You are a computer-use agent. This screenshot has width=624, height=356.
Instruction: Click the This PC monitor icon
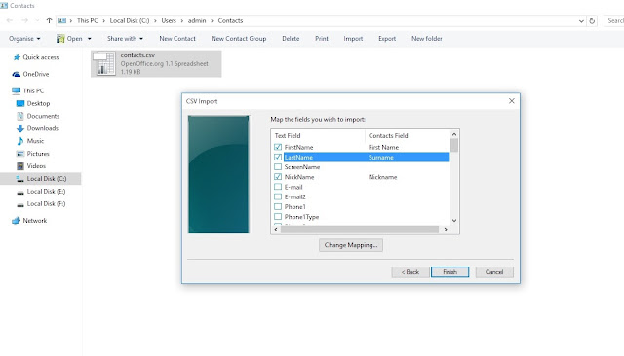click(16, 90)
